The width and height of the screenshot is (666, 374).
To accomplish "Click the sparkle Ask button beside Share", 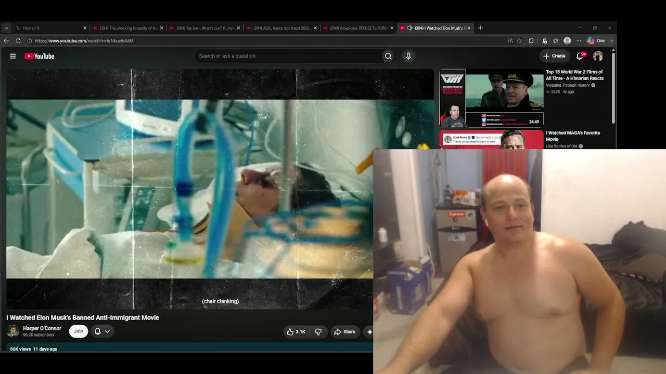I will coord(369,332).
